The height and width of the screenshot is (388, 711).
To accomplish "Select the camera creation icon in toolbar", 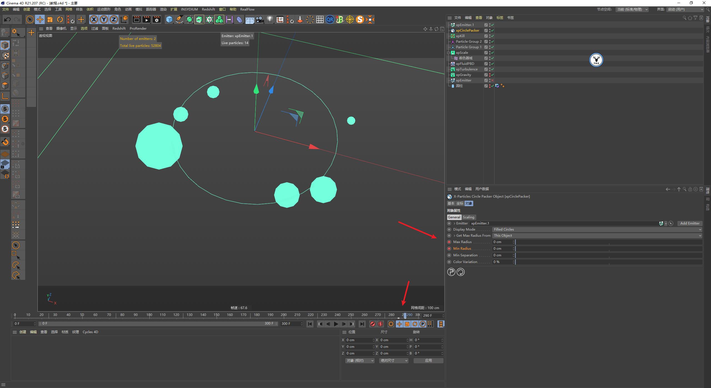I will pos(260,19).
